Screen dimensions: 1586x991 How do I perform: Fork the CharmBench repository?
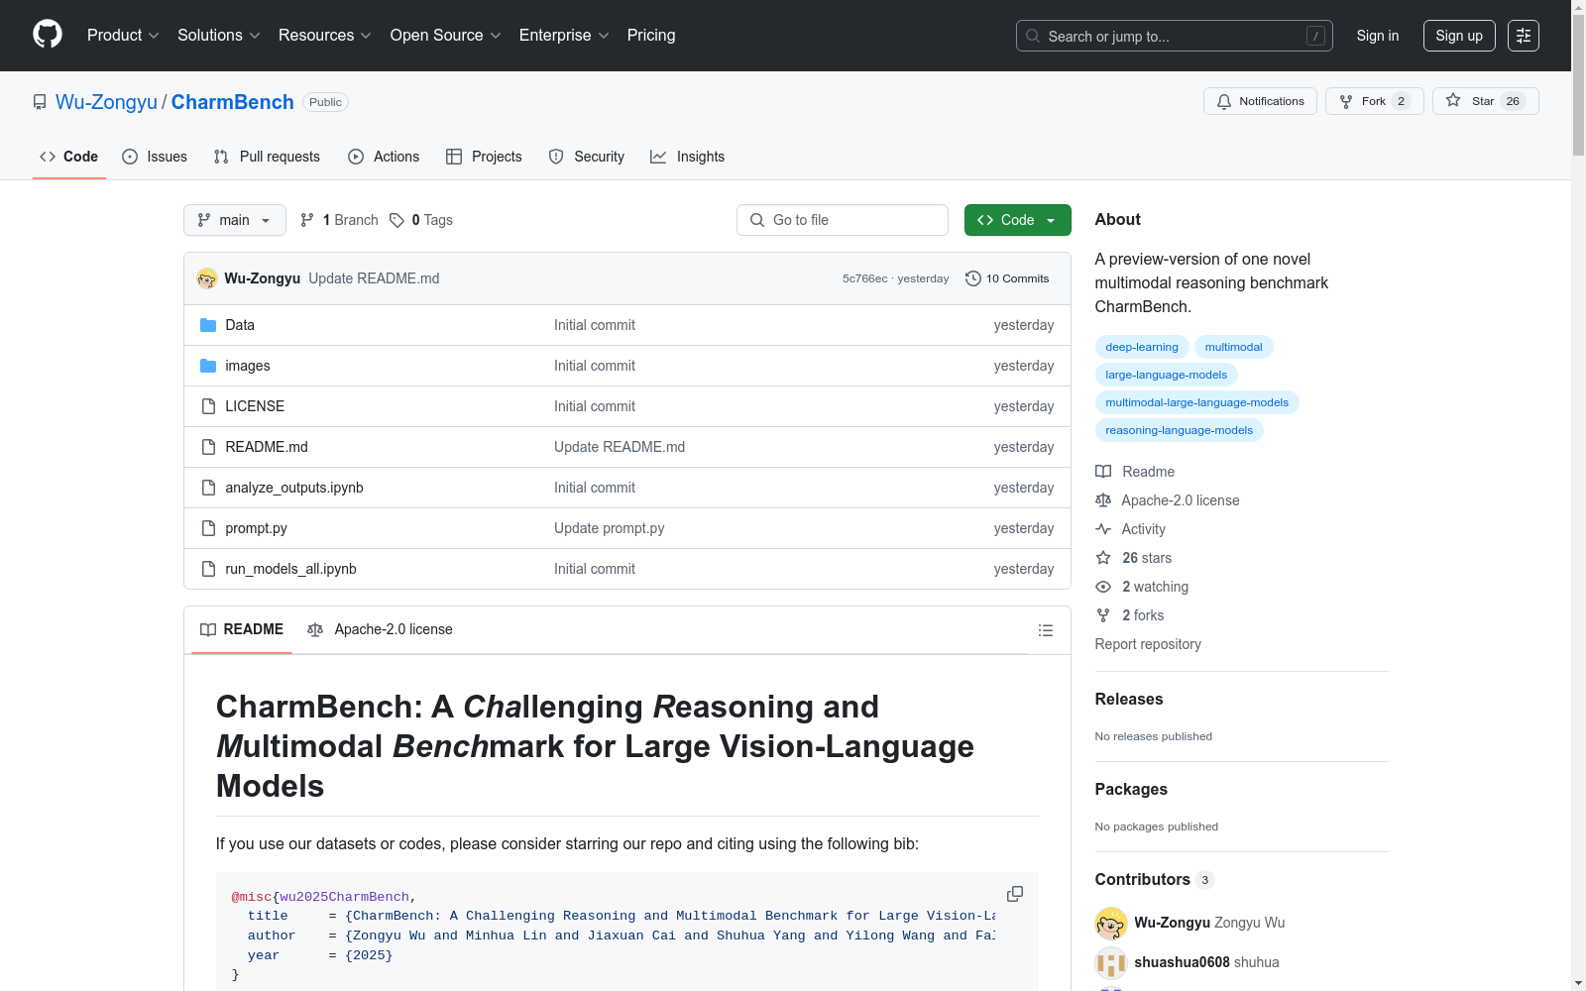click(x=1374, y=101)
